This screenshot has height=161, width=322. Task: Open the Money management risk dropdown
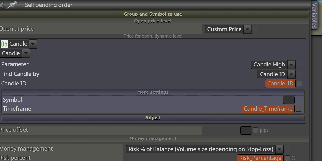pyautogui.click(x=280, y=149)
